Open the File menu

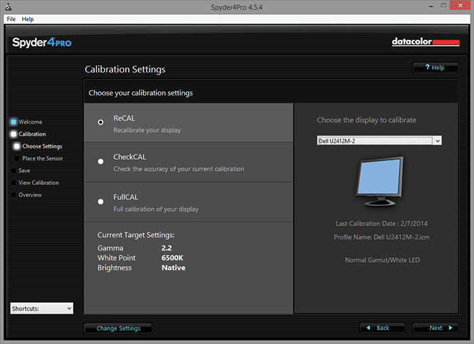tap(11, 19)
